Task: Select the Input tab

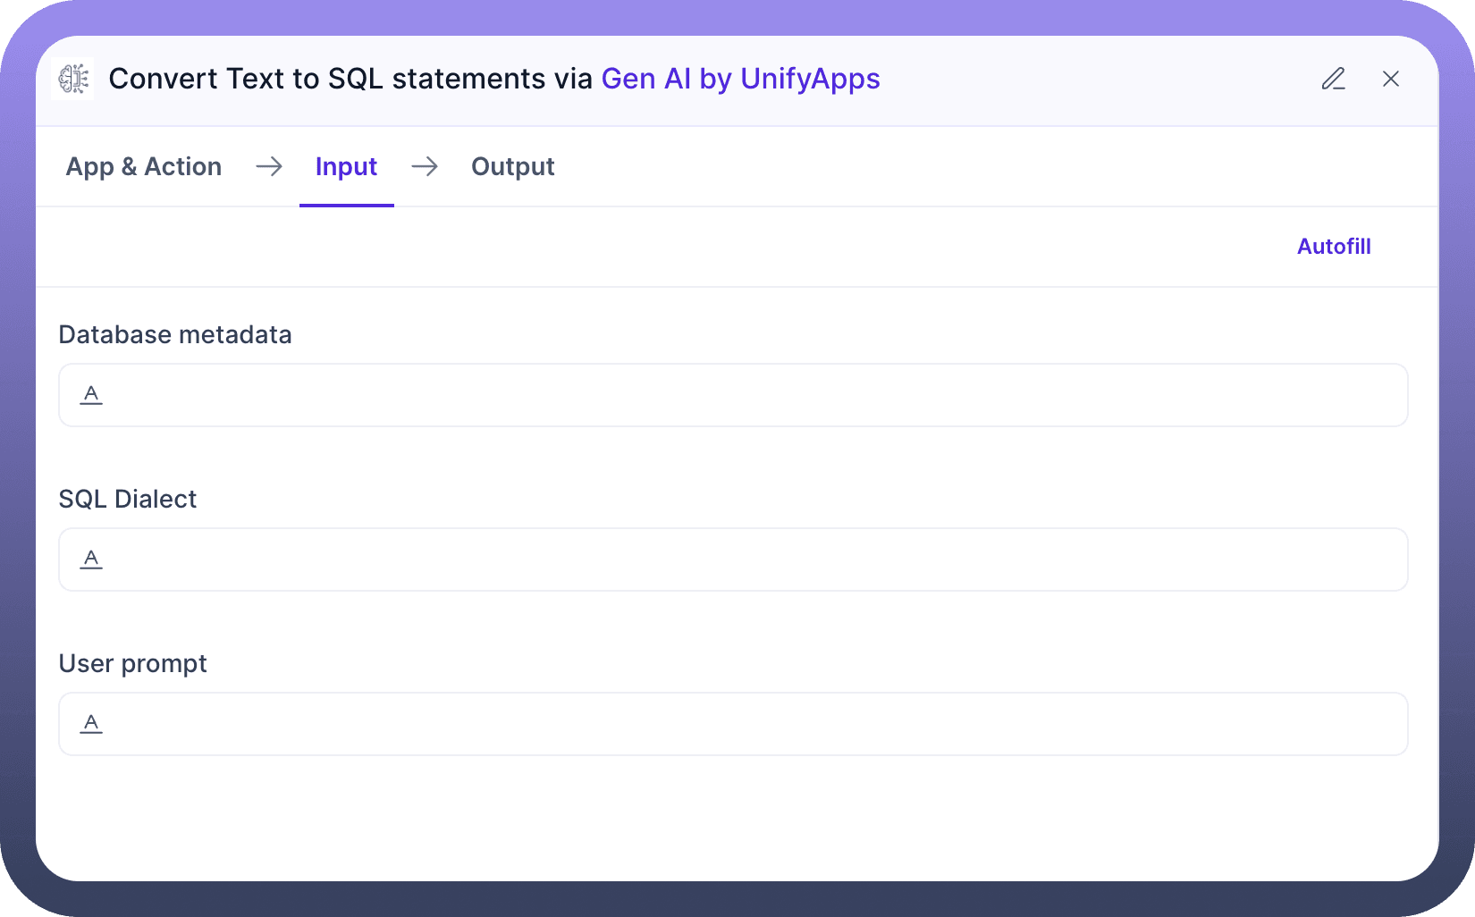Action: click(x=346, y=166)
